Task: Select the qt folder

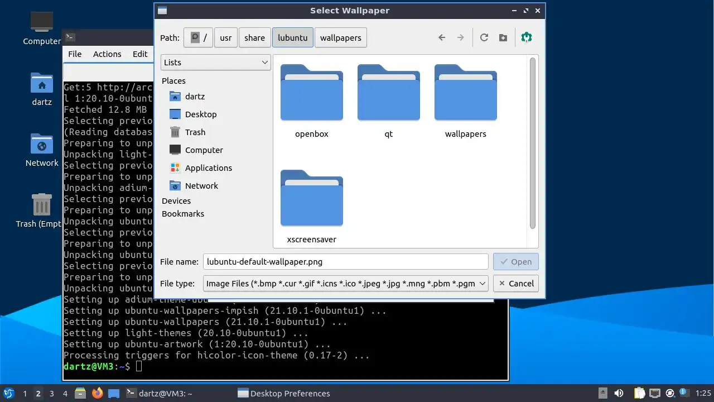Action: tap(389, 102)
